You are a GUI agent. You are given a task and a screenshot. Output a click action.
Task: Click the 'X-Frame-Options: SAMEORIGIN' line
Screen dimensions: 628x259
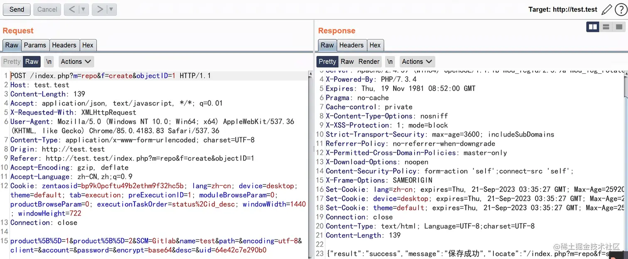pos(379,180)
